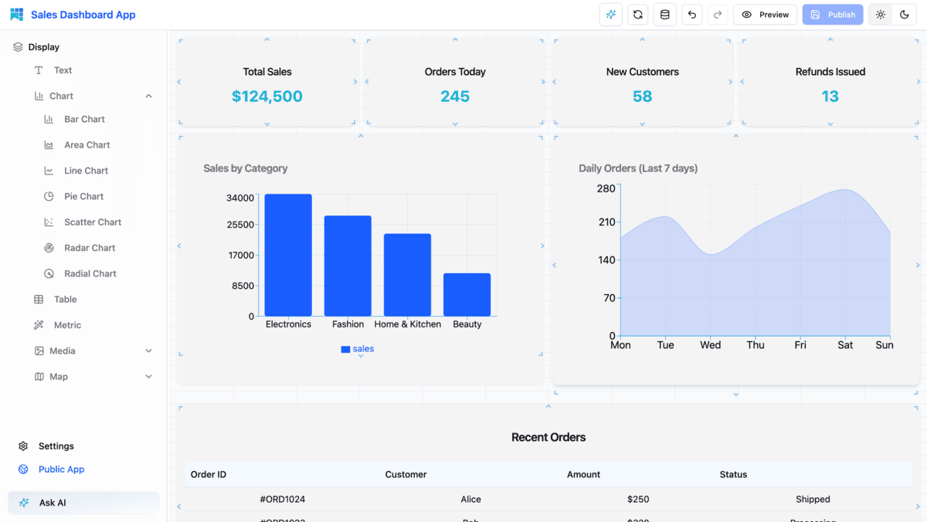Open Settings from the sidebar
The image size is (927, 522).
(x=54, y=446)
